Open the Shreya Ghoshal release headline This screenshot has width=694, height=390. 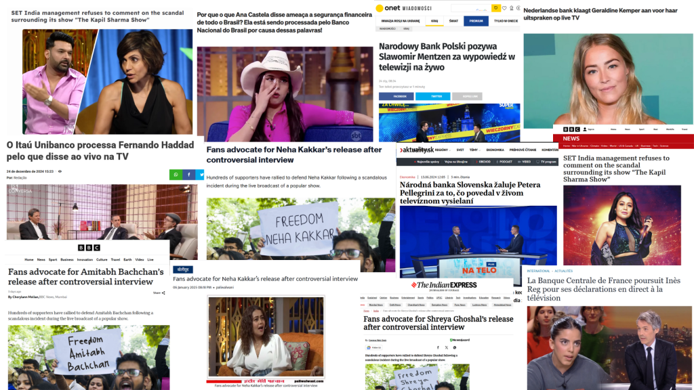(438, 323)
